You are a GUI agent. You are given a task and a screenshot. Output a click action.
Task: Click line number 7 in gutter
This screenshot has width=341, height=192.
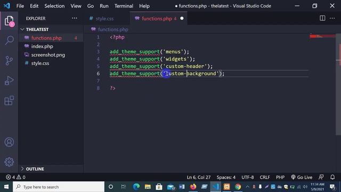[98, 81]
